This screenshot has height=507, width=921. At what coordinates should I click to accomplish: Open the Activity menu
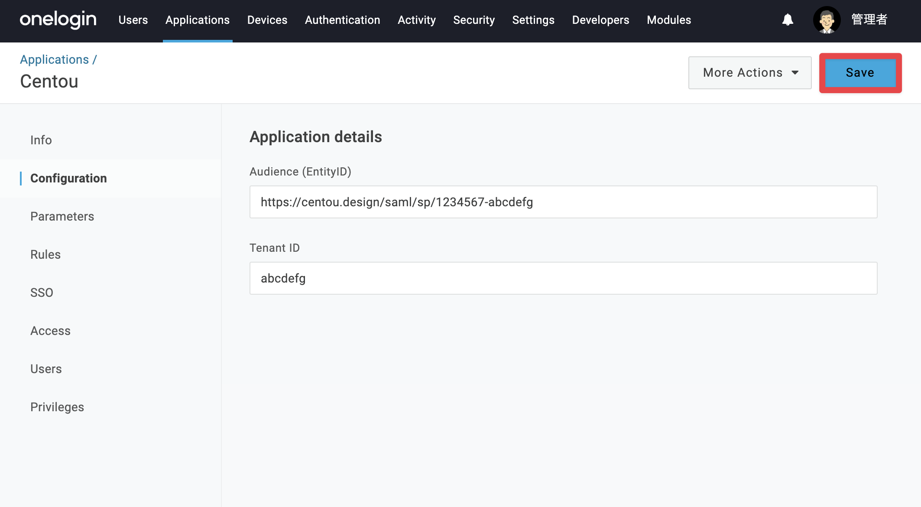tap(417, 20)
